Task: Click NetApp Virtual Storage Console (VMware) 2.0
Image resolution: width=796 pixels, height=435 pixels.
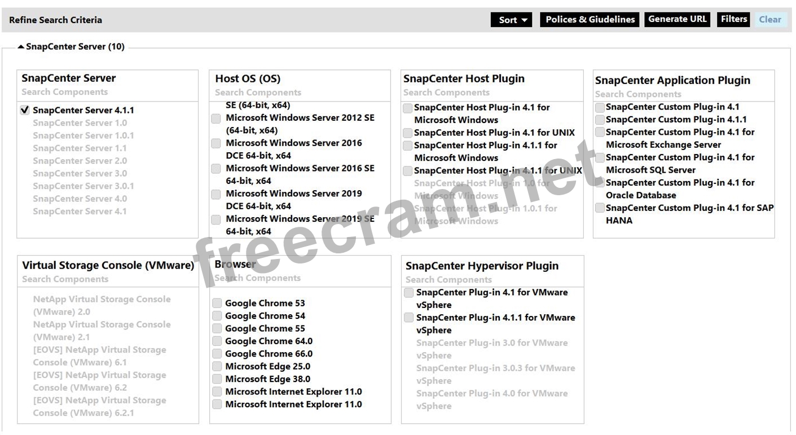Action: pyautogui.click(x=102, y=305)
